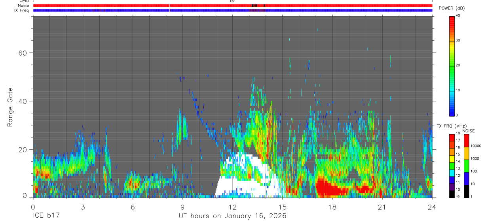Click the 12 label in the TX FRQ legend

coord(458,176)
